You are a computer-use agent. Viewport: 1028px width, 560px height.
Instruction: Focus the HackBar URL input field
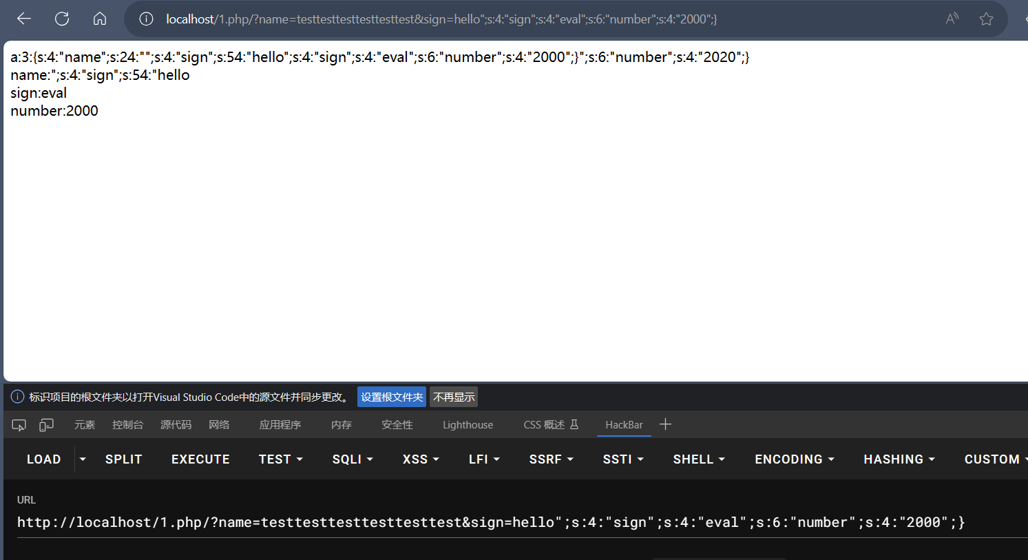tap(522, 523)
